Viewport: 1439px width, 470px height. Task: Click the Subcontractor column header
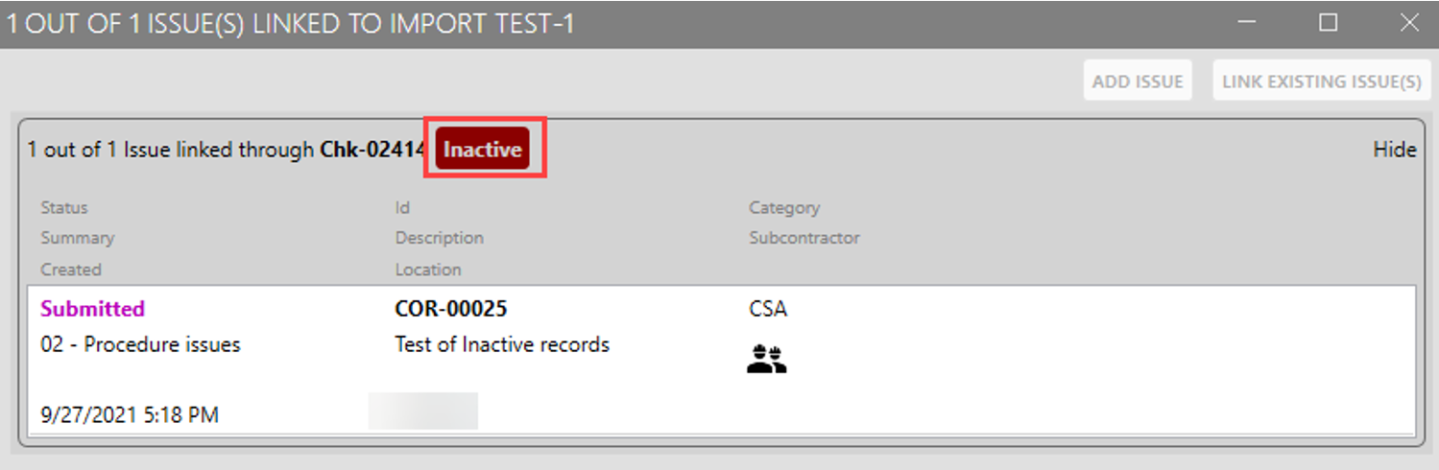point(803,238)
